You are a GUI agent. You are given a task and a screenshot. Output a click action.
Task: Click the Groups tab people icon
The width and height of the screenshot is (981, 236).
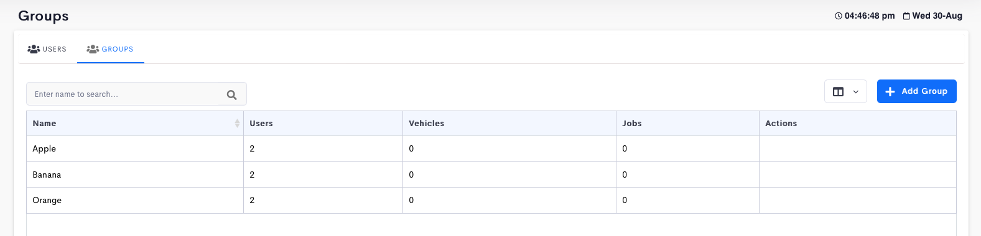93,48
